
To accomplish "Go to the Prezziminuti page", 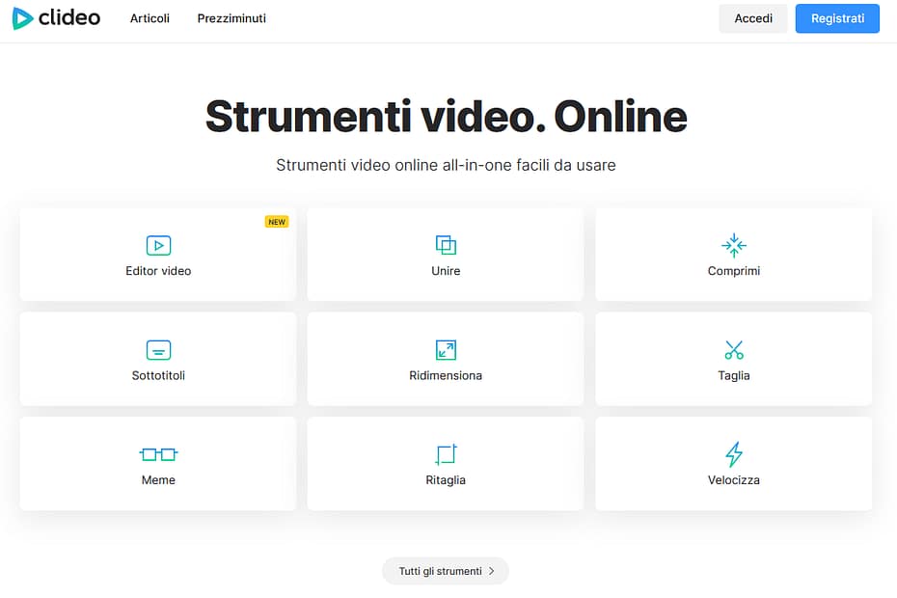I will pyautogui.click(x=231, y=18).
